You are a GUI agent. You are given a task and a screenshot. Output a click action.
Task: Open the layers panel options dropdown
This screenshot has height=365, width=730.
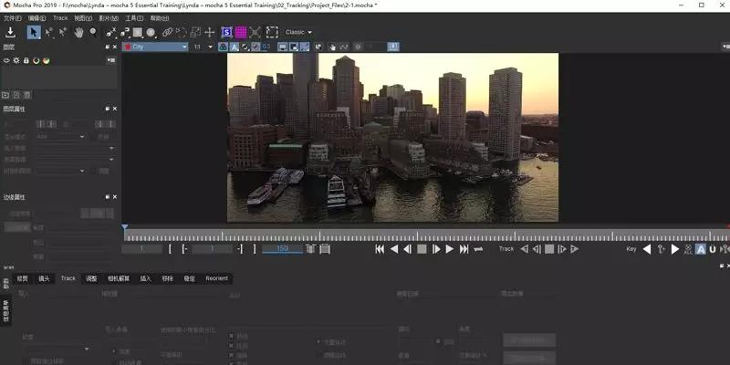point(111,60)
